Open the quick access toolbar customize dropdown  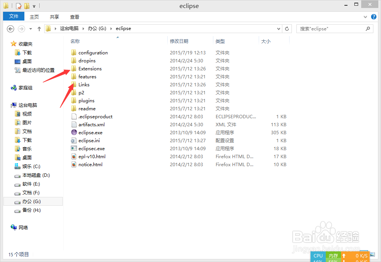tap(34, 6)
